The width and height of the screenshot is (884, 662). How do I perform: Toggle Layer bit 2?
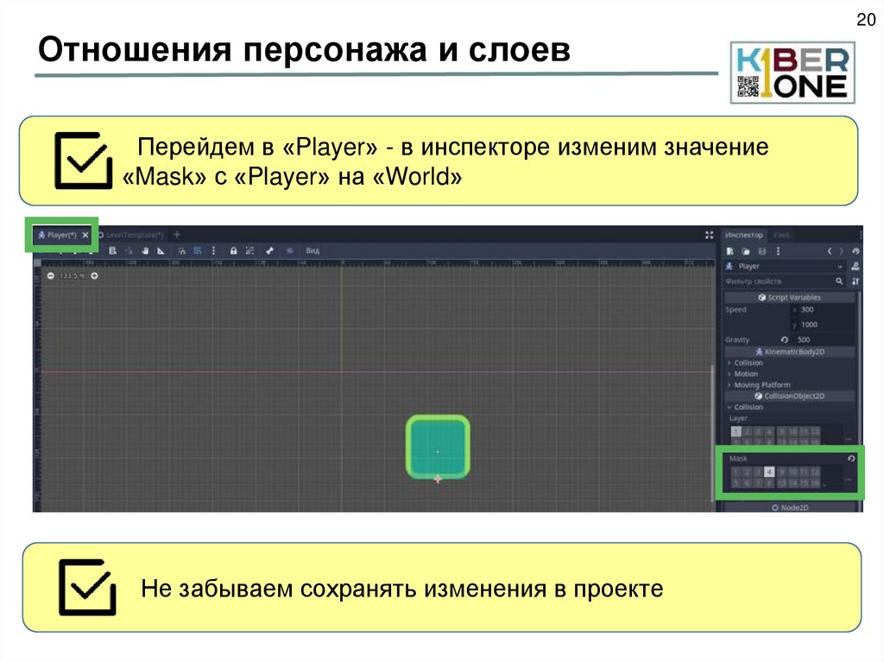point(747,432)
